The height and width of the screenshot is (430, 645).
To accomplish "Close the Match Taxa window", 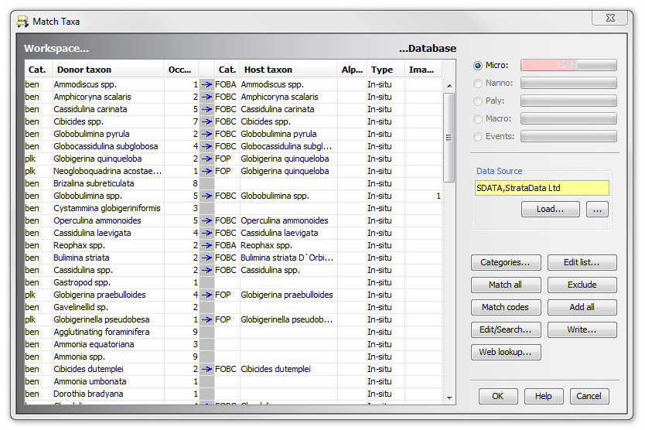I will (610, 18).
